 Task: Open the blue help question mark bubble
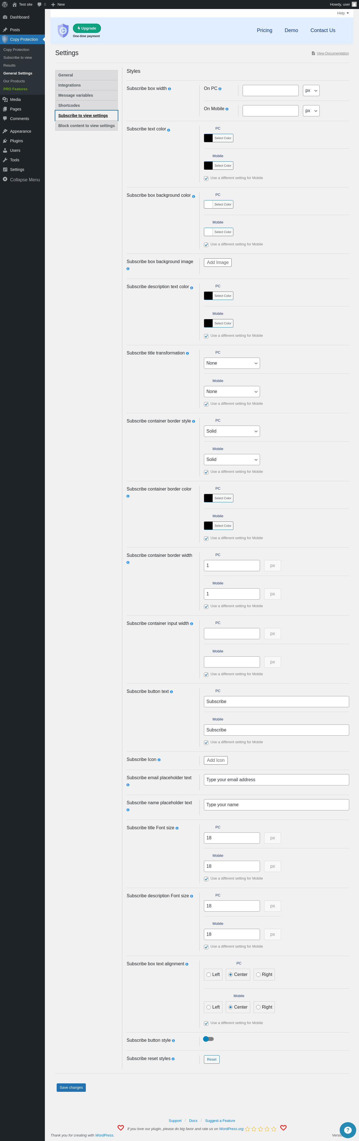click(x=348, y=1130)
